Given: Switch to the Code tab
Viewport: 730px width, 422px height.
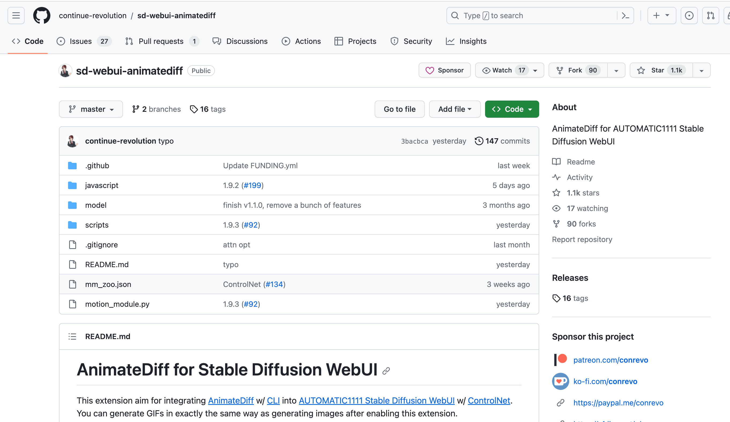Looking at the screenshot, I should (28, 41).
